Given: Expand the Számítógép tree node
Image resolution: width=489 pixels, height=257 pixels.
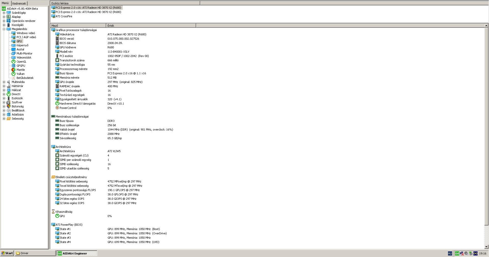Looking at the screenshot, I should click(4, 13).
